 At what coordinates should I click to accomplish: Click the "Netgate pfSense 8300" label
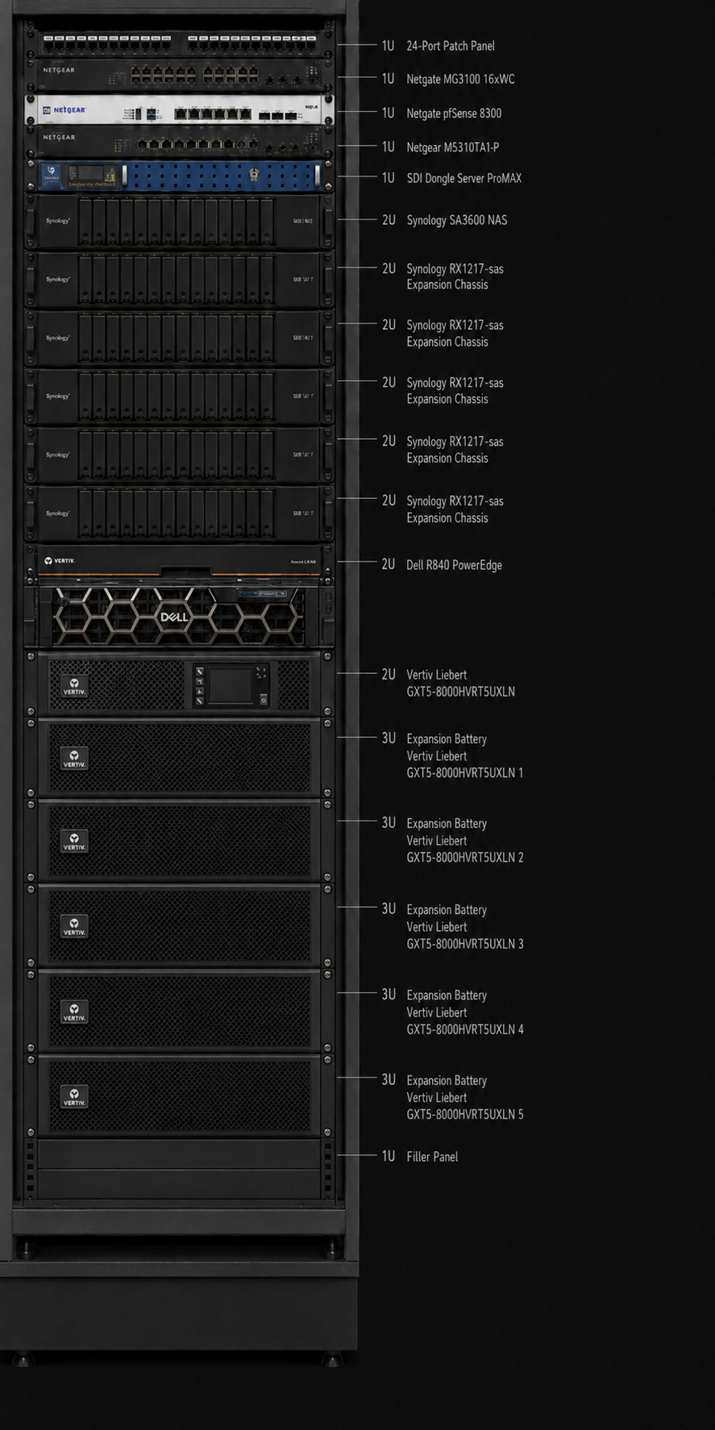click(454, 114)
